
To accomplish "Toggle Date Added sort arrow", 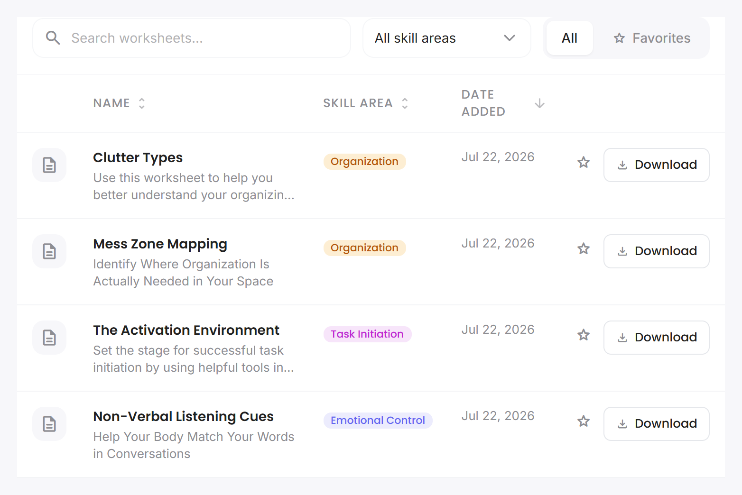I will [539, 103].
